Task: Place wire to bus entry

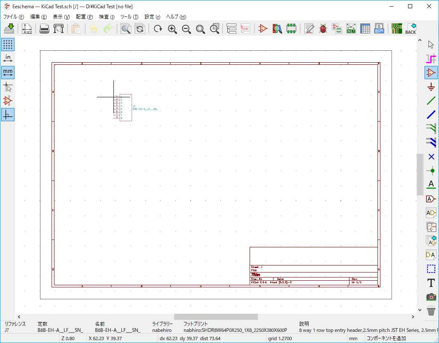Action: point(431,129)
